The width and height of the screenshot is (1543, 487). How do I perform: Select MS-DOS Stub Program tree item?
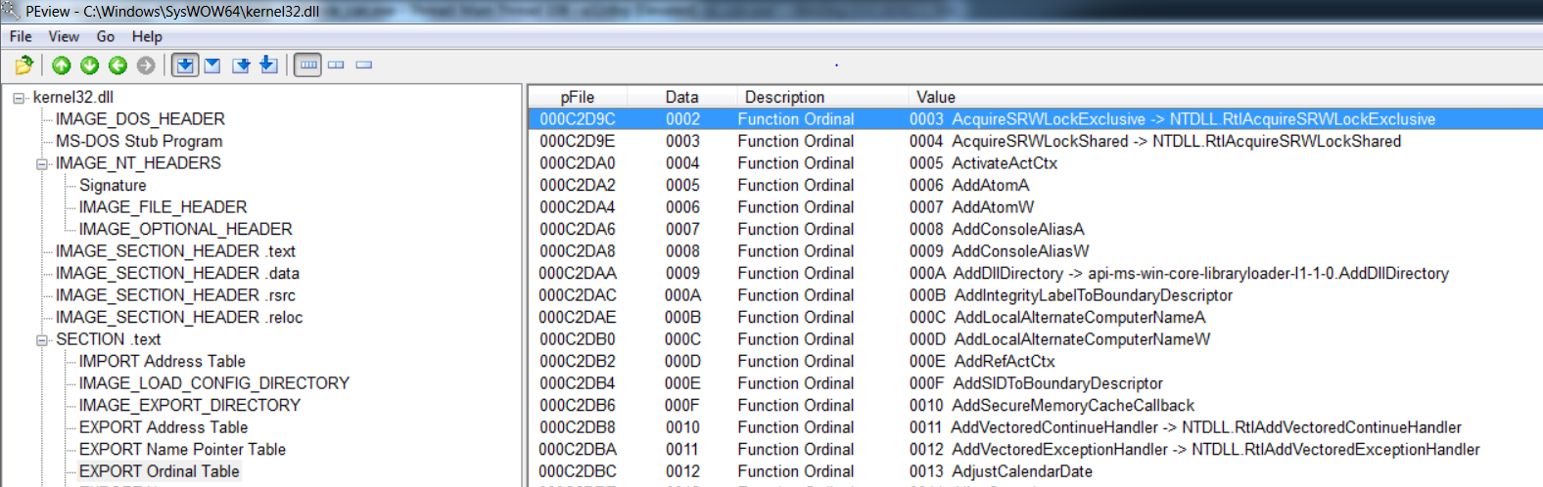click(139, 141)
